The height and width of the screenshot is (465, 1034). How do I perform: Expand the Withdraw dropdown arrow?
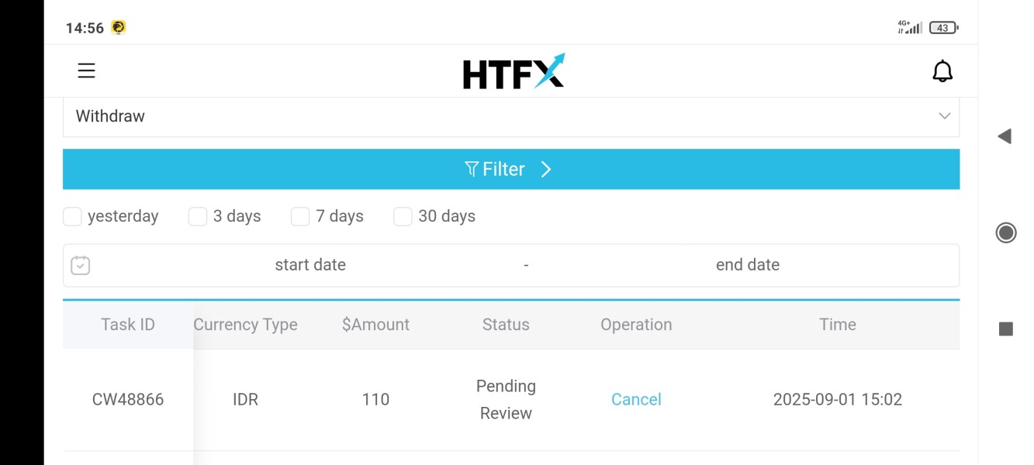(944, 116)
